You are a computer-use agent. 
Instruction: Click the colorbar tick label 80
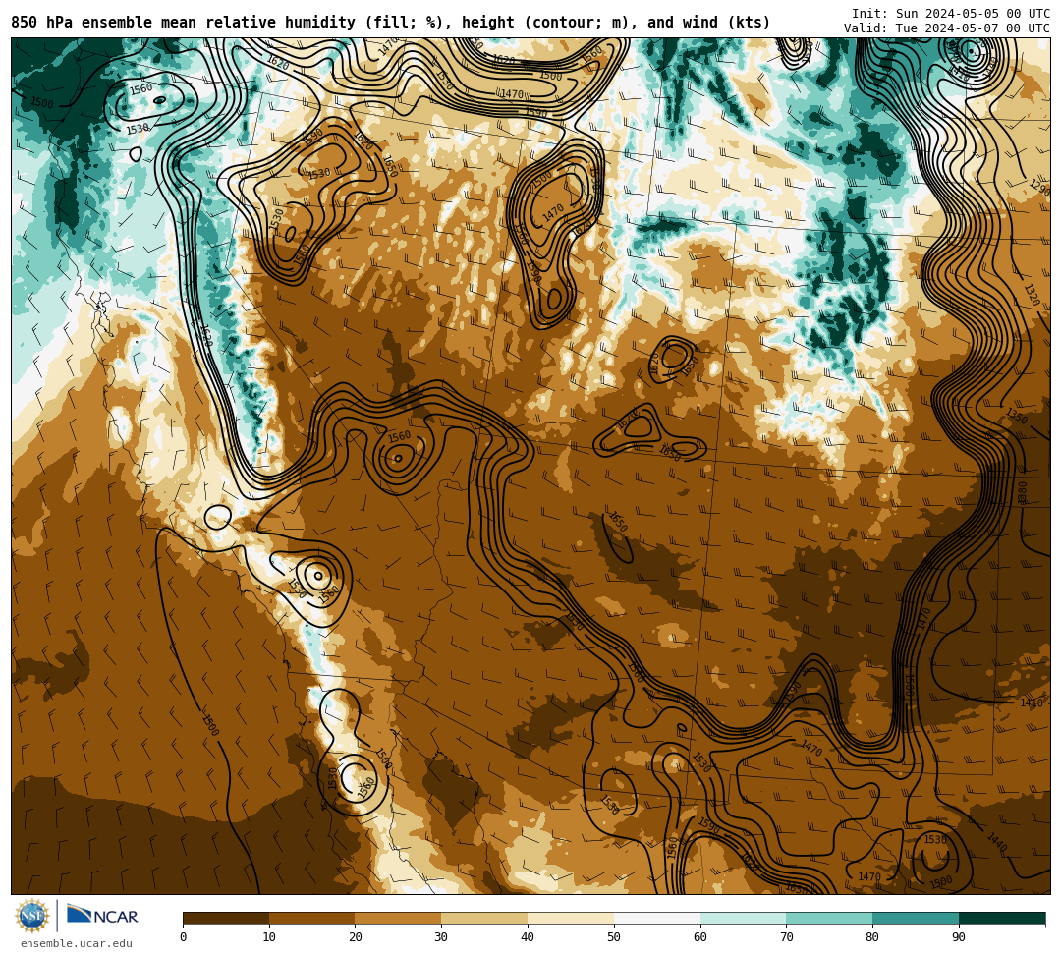(872, 937)
